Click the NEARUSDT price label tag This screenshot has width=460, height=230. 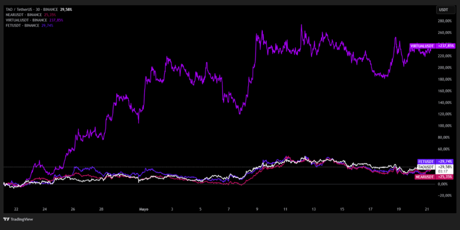(x=425, y=177)
